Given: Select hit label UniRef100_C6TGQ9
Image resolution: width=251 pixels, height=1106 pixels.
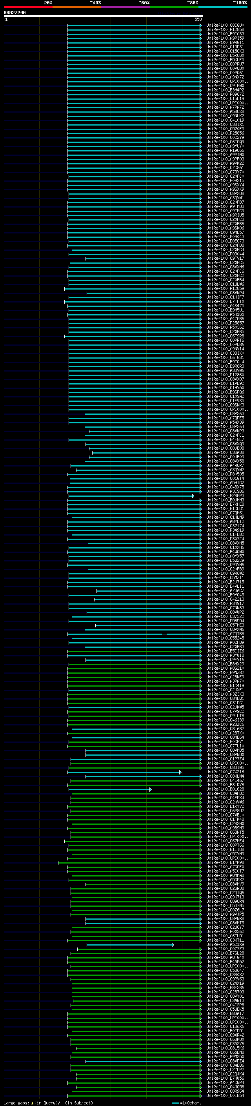Looking at the screenshot, I should (225, 142).
